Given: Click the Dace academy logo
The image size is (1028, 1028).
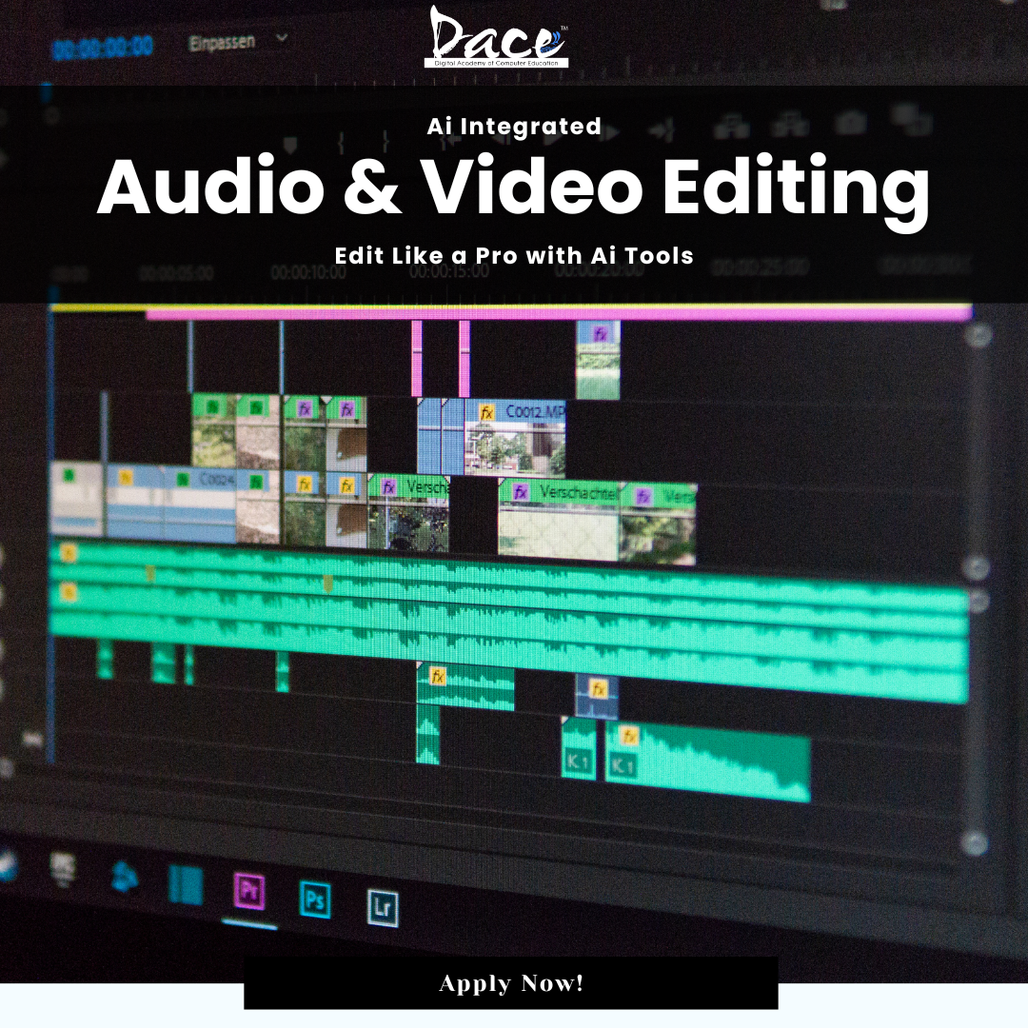Looking at the screenshot, I should click(496, 37).
